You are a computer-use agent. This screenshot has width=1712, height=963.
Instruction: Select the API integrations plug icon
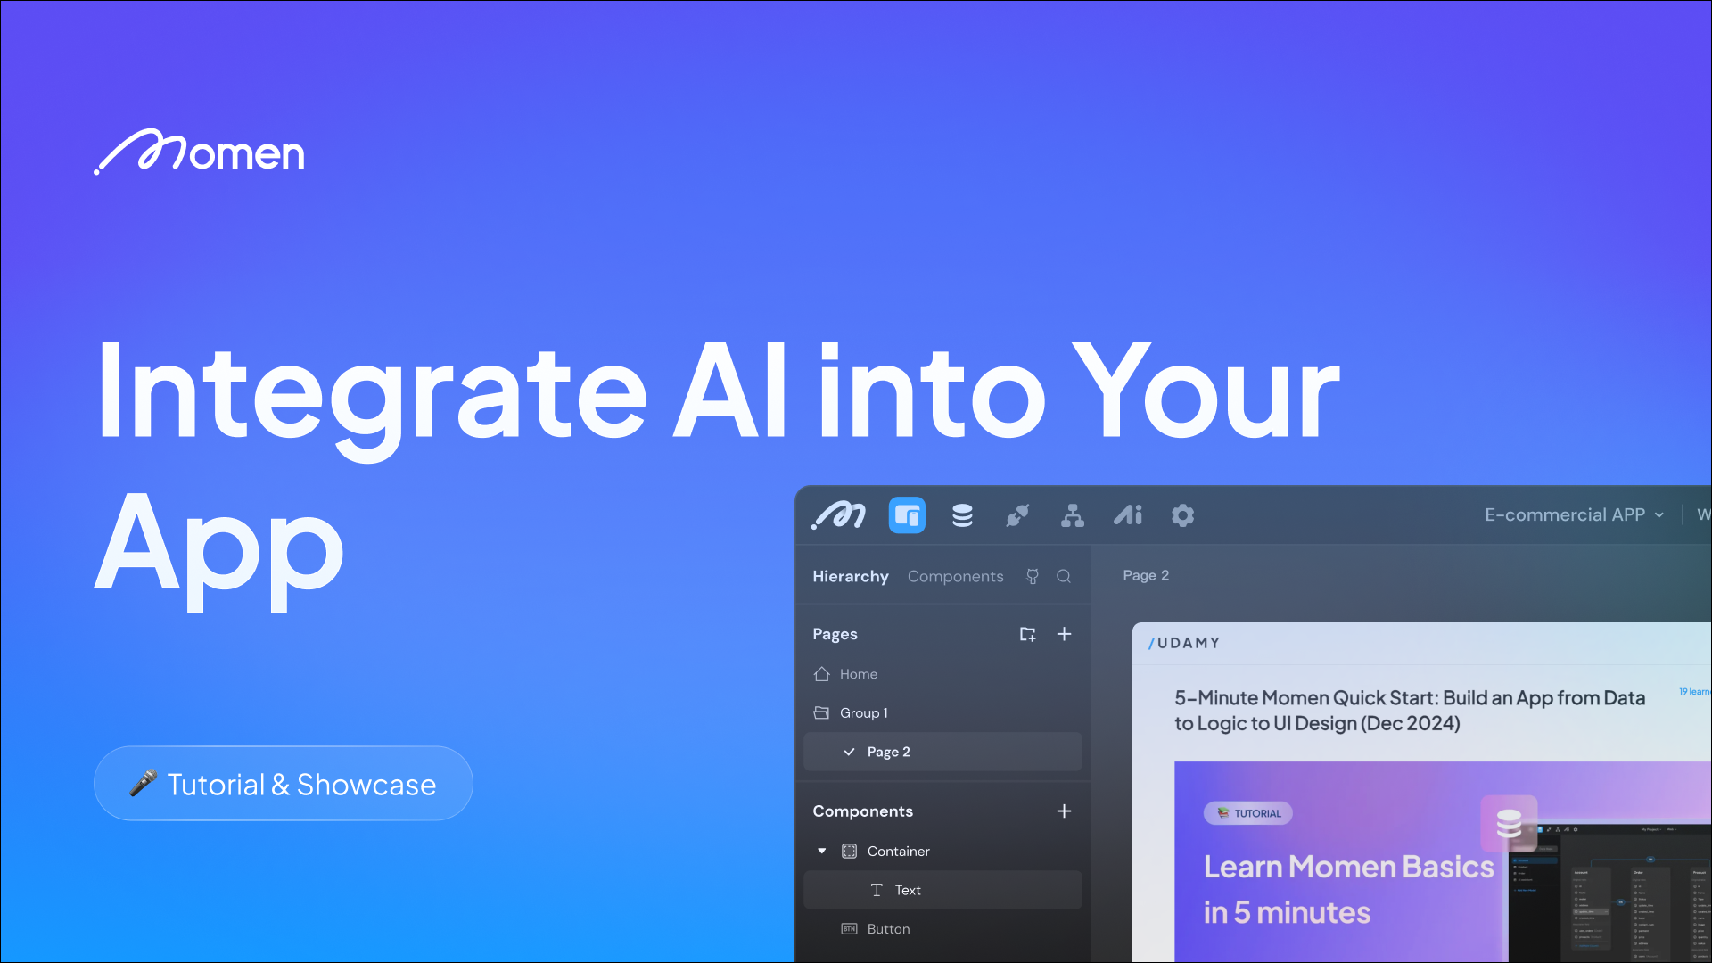pyautogui.click(x=1017, y=515)
